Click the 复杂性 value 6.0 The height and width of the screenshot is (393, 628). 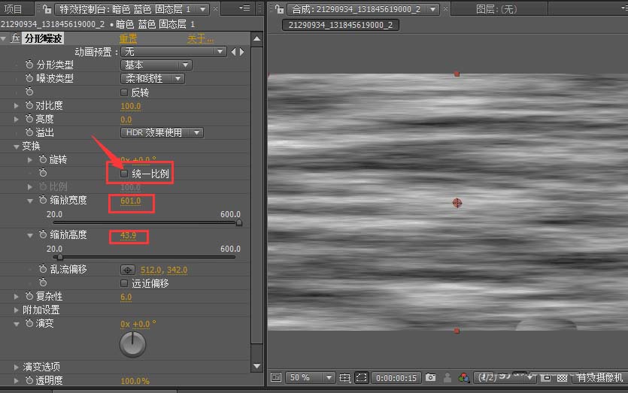(126, 297)
